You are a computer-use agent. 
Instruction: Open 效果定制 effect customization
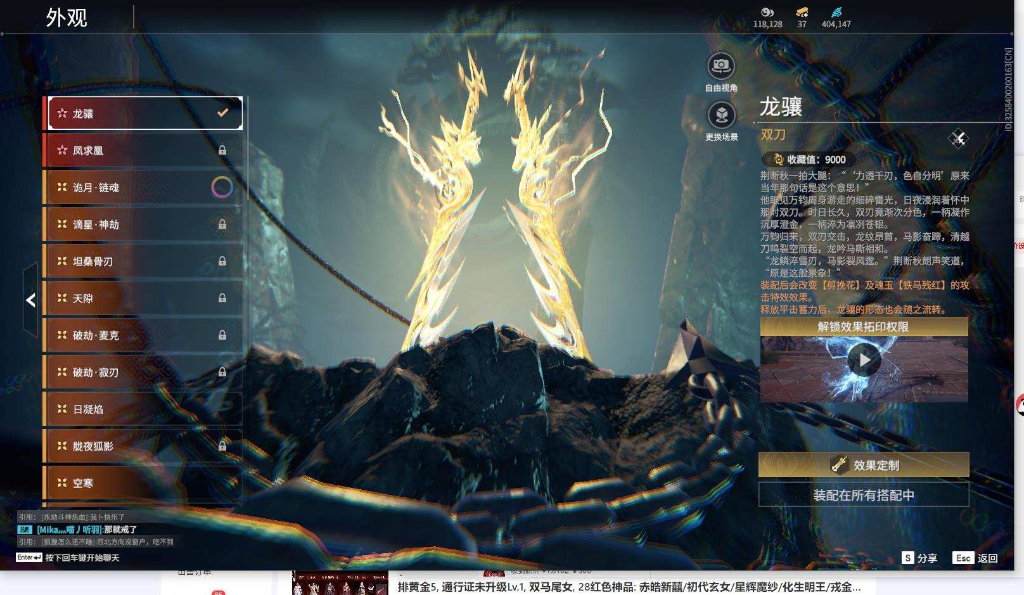(864, 465)
